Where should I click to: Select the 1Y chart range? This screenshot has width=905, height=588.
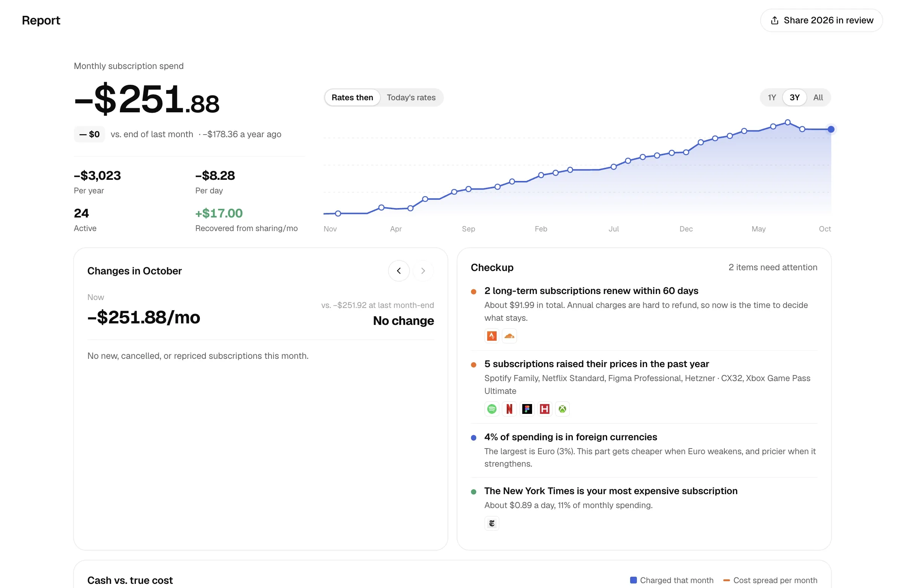click(772, 98)
